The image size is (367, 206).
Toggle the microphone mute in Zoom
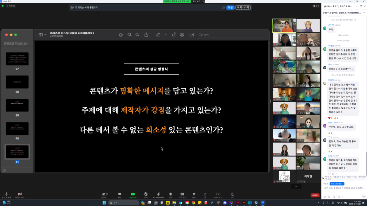tap(6, 194)
